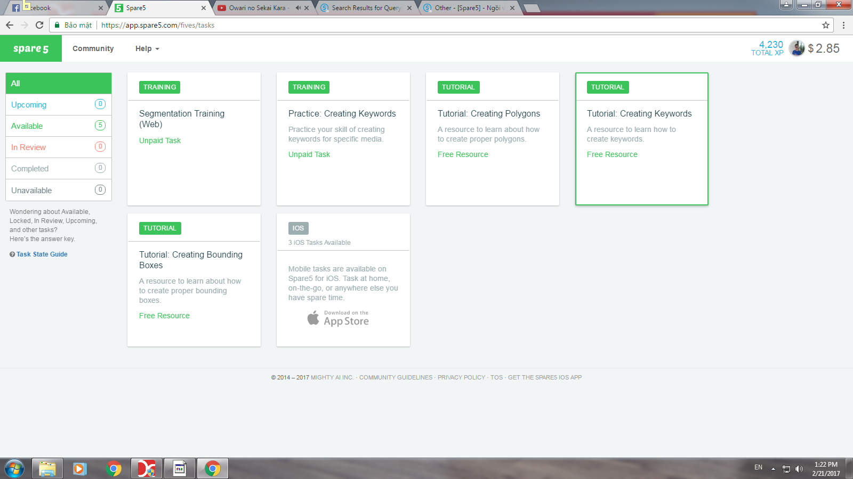Switch to the Other - [Spare5] tab

[470, 8]
